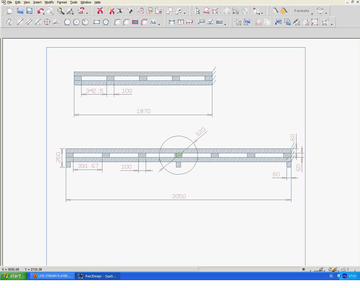Click the system tray expand arrow

coord(339,276)
